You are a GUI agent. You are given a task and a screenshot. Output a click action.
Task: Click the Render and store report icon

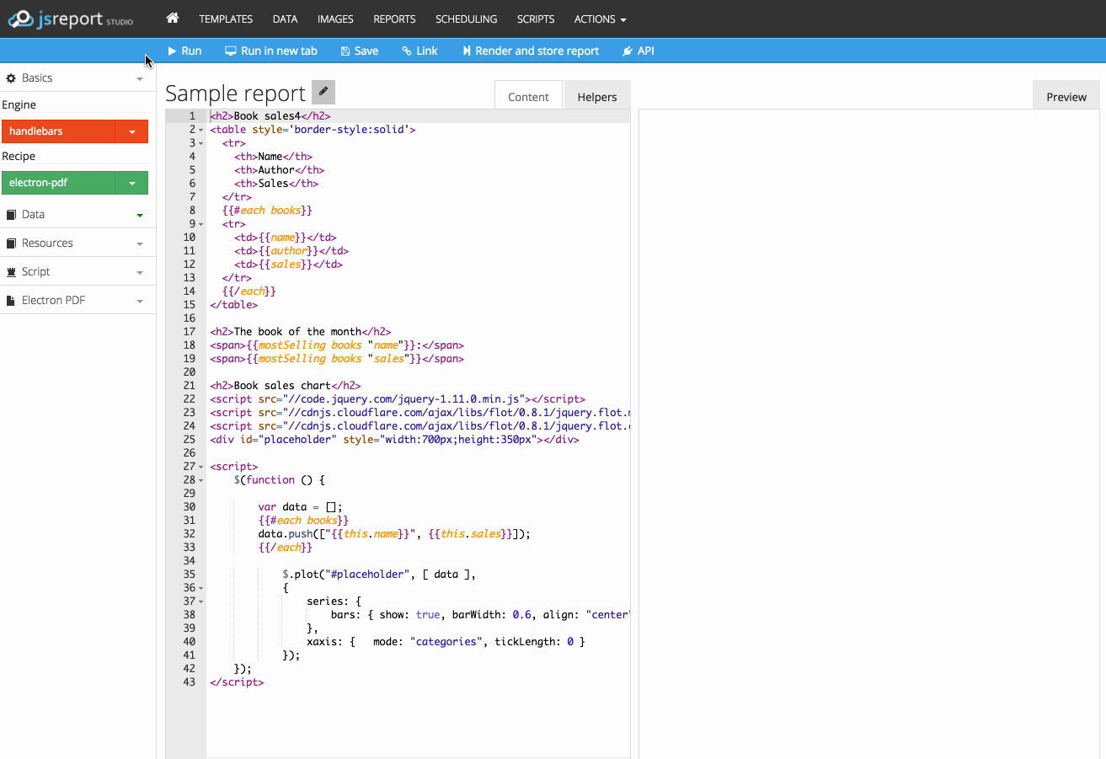pyautogui.click(x=466, y=51)
